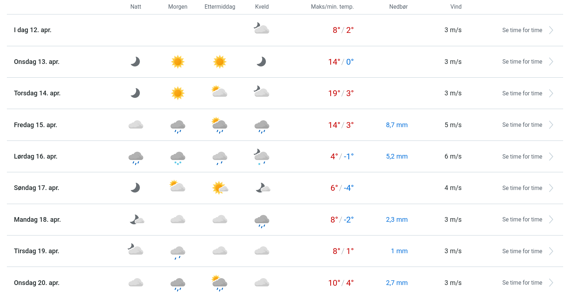
Task: Open hourly forecast link for Tirsdag 19. apr.
Action: 522,251
